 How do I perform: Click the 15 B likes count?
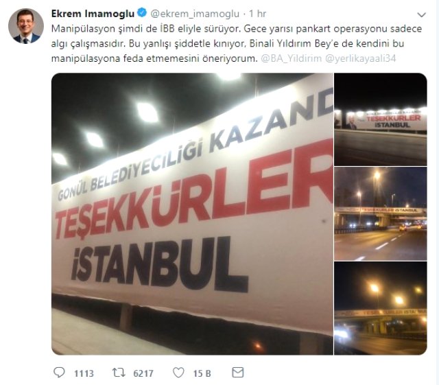point(202,373)
